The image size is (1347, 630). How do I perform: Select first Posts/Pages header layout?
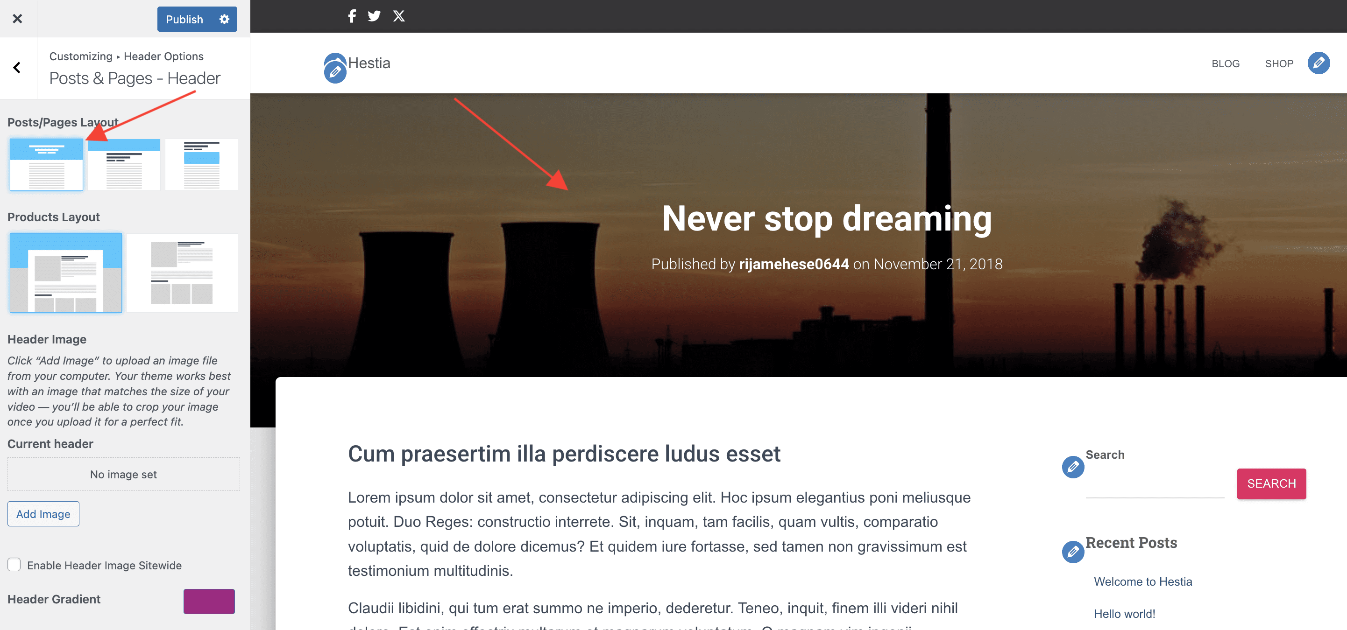46,165
